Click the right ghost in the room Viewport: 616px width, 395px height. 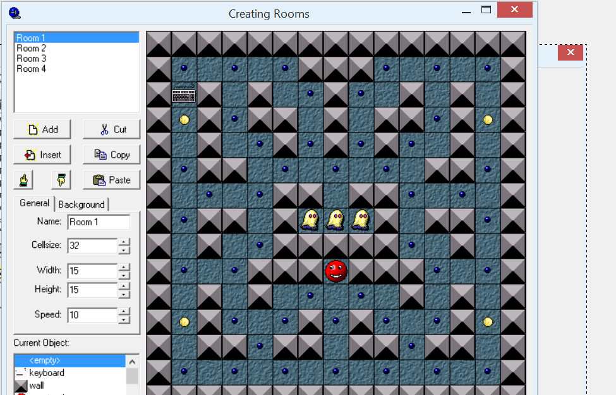point(361,220)
